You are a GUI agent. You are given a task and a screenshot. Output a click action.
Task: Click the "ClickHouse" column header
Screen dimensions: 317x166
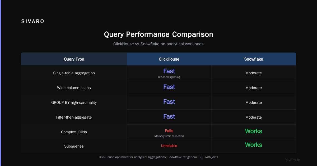coord(169,59)
